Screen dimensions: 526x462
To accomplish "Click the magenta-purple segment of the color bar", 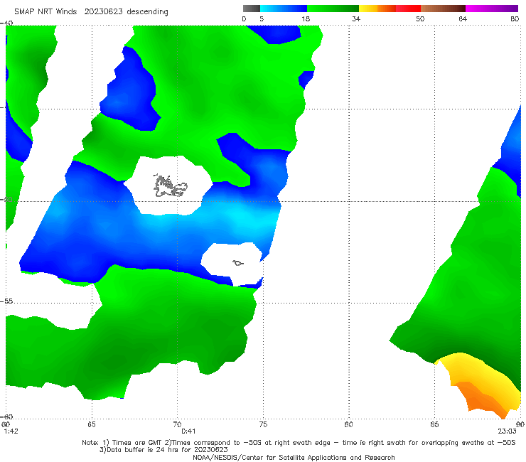I will click(492, 9).
